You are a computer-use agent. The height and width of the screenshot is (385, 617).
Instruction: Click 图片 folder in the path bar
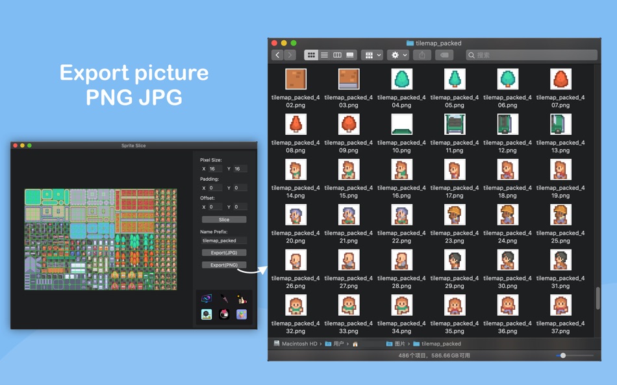tap(396, 344)
